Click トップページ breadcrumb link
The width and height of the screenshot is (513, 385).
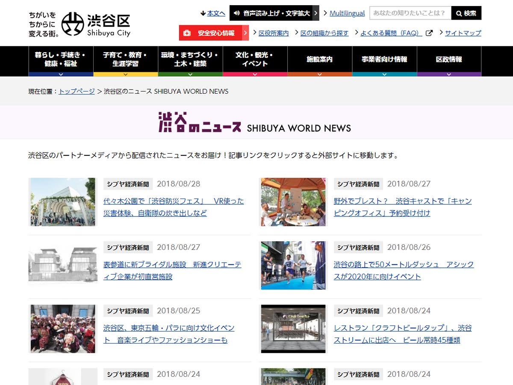point(77,91)
